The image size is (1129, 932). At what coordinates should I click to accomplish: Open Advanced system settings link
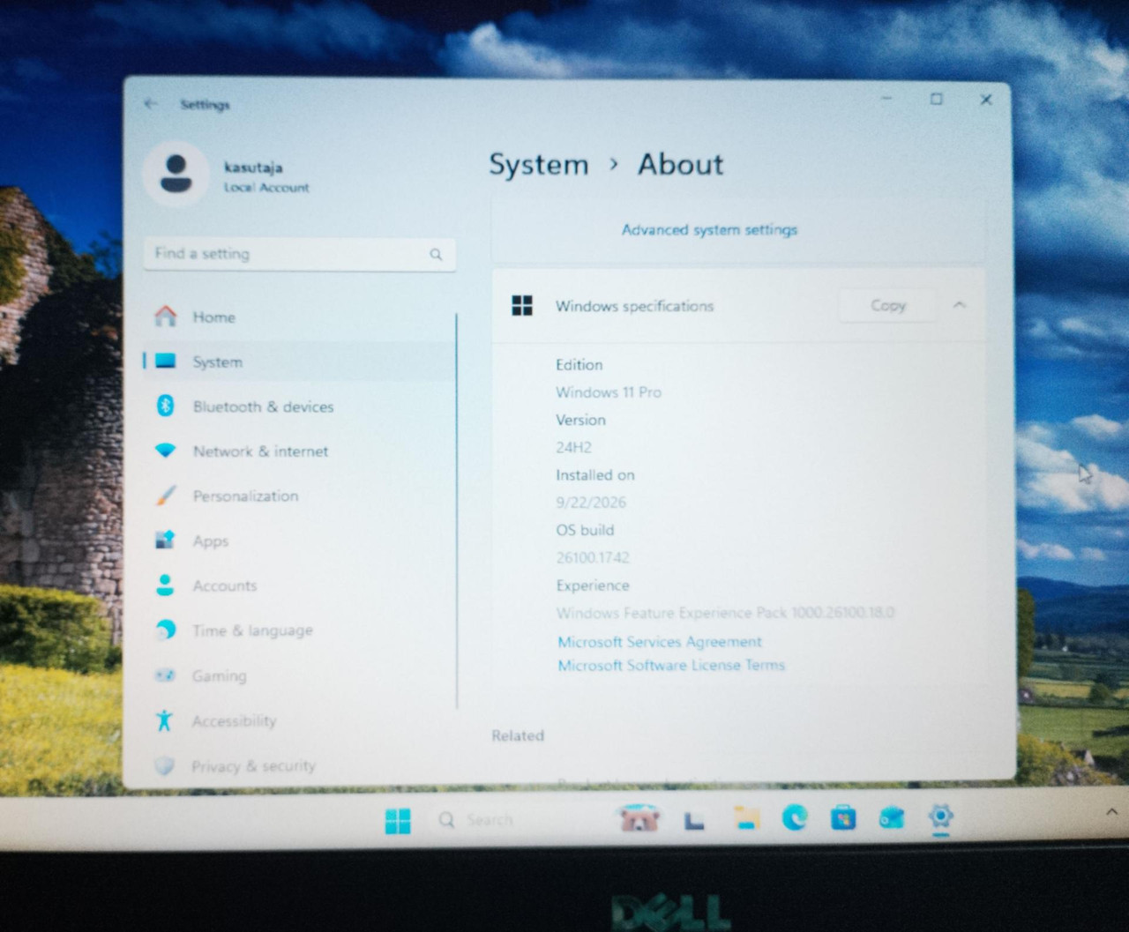[709, 230]
